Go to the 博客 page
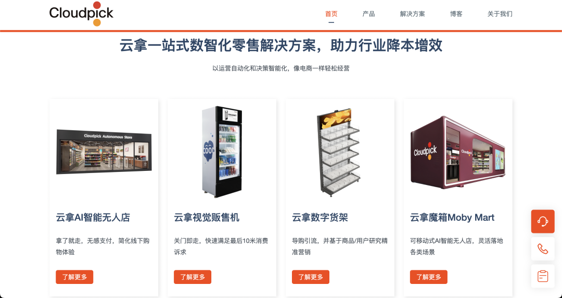 click(456, 14)
